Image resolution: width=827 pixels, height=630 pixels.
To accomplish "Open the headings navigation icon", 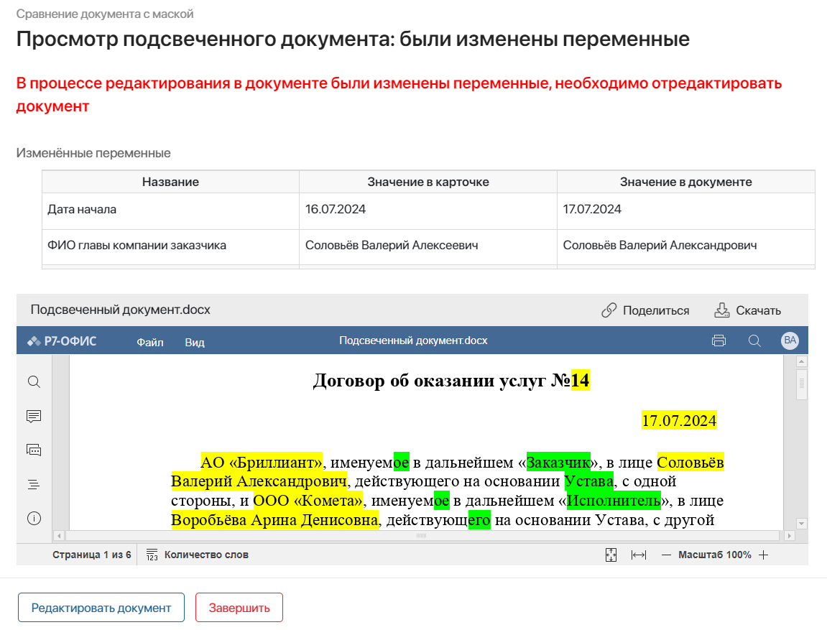I will click(x=34, y=484).
